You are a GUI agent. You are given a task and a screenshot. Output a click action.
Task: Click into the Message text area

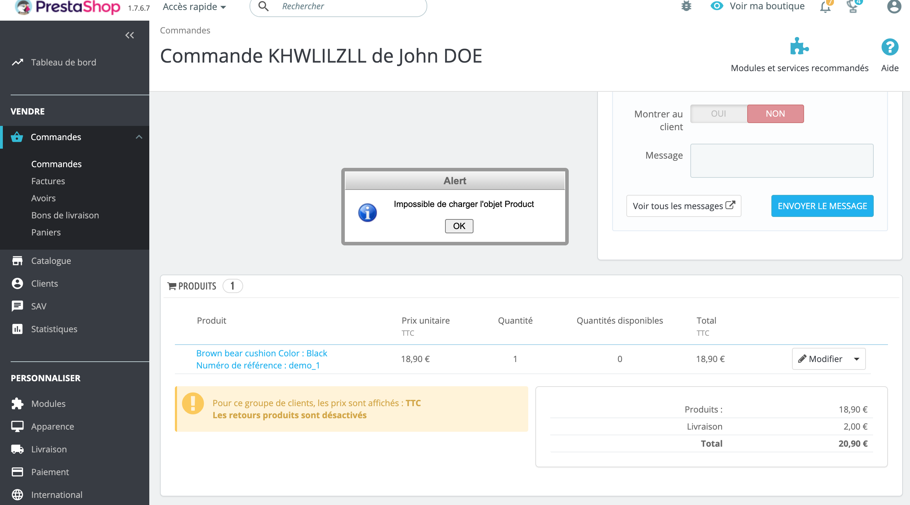pyautogui.click(x=781, y=161)
